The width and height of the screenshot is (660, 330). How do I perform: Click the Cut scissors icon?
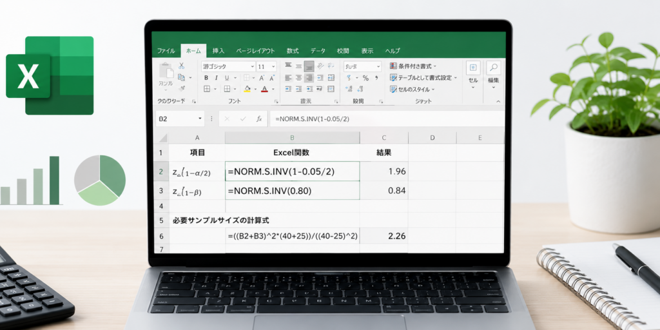(x=181, y=66)
